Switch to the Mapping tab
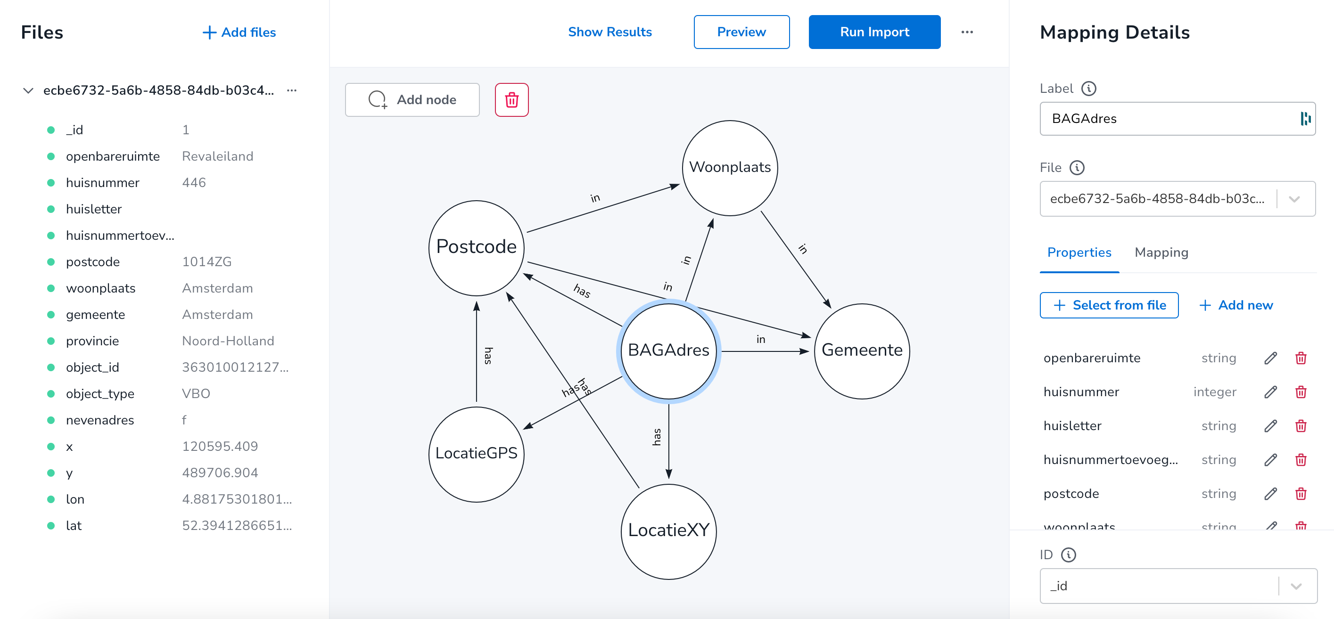The height and width of the screenshot is (619, 1334). pyautogui.click(x=1161, y=252)
